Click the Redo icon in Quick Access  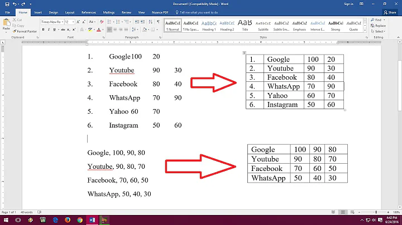click(23, 4)
